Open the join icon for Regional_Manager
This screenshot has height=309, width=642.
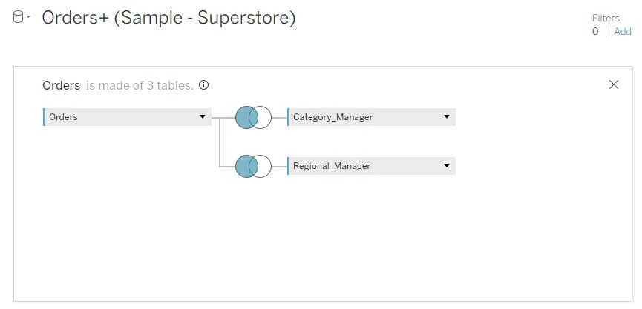(x=253, y=167)
